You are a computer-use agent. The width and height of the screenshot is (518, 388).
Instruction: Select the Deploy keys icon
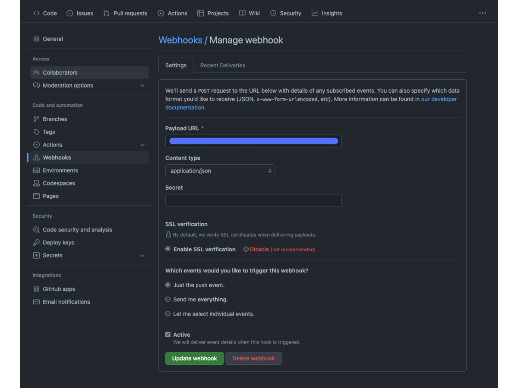click(x=37, y=242)
